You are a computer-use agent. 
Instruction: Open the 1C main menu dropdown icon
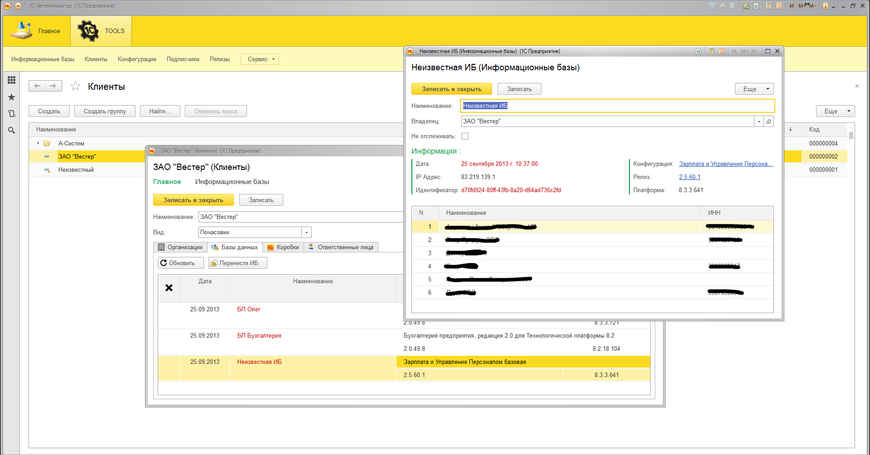[x=18, y=6]
